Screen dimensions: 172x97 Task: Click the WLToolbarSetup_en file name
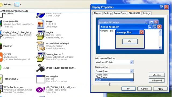[13, 87]
